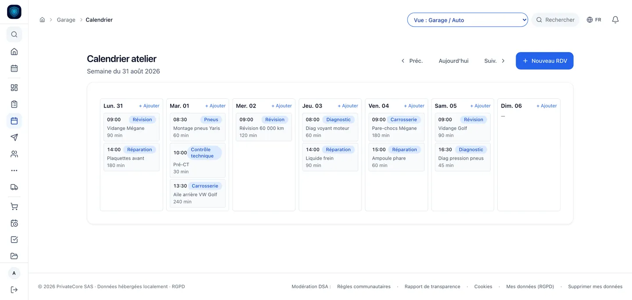
Task: Open the paper plane send icon
Action: [14, 137]
